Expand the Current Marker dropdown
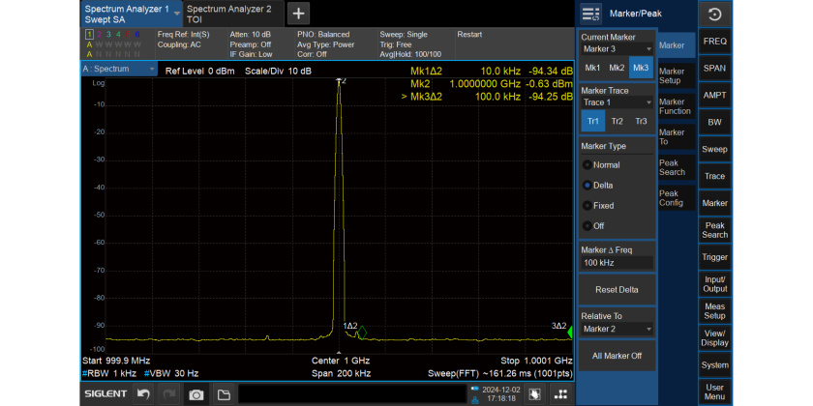This screenshot has height=406, width=813. click(616, 48)
